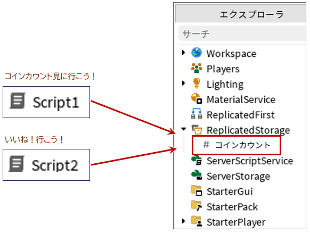Click the MaterialService icon
The image size is (310, 234).
click(x=197, y=98)
